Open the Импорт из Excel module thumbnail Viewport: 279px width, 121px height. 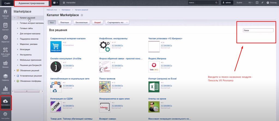(154, 87)
